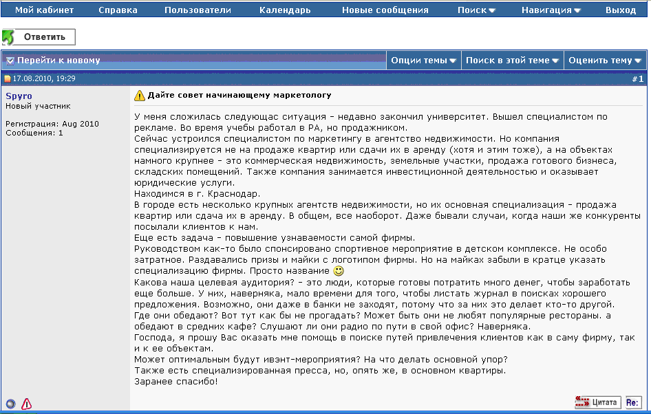
Task: Go to 'Новые сообщения' menu item
Action: 385,10
